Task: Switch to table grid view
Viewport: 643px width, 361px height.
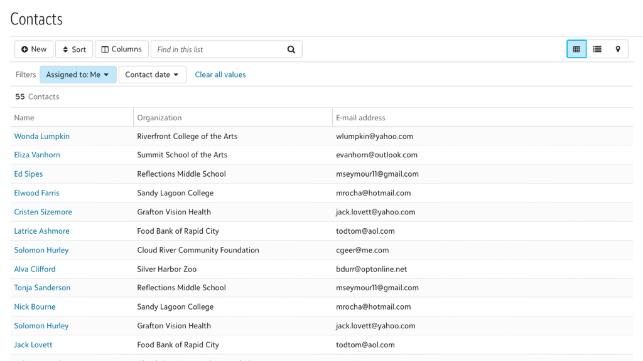Action: (x=576, y=50)
